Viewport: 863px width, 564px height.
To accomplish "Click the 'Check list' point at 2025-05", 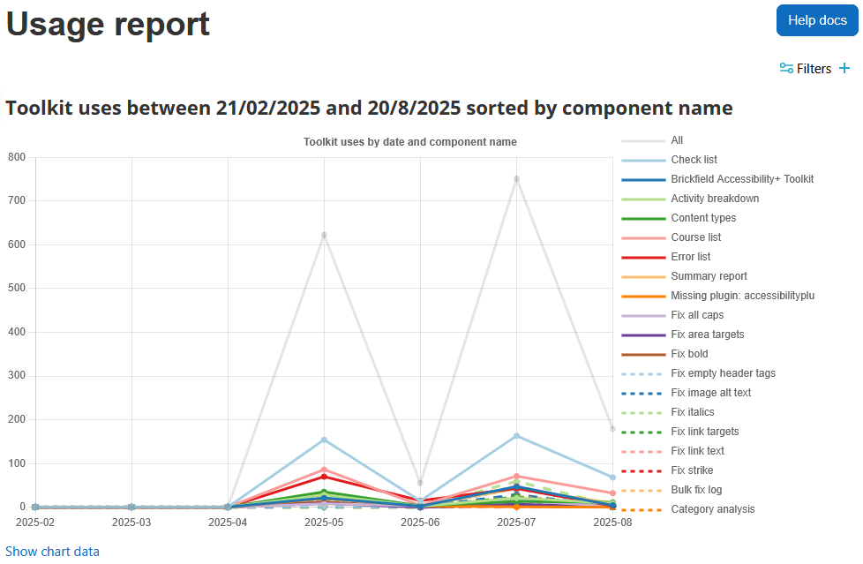I will 324,440.
